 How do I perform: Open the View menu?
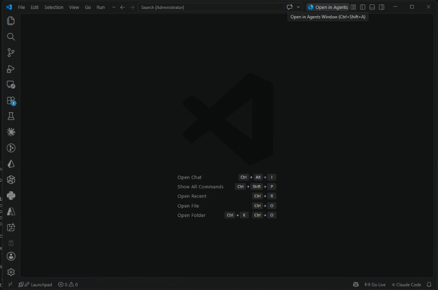click(74, 7)
